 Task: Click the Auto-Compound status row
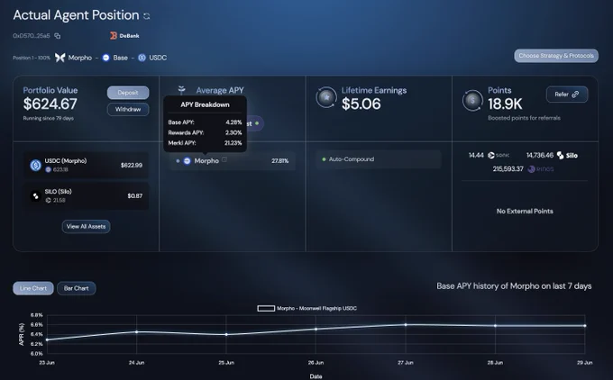click(x=379, y=159)
